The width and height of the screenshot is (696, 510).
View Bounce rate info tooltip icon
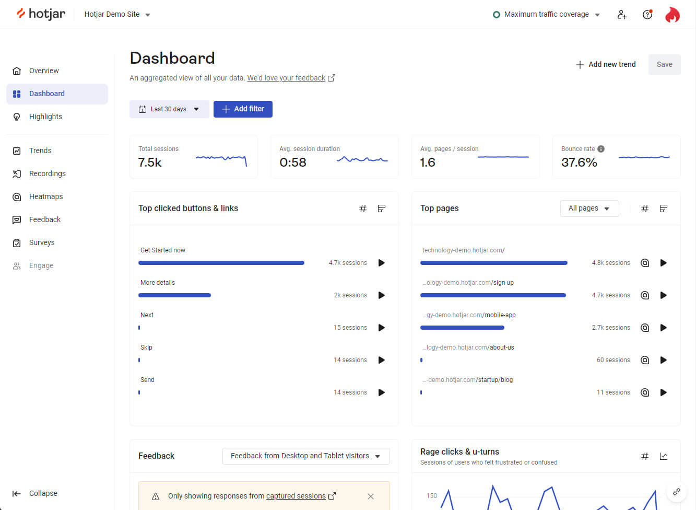[601, 149]
